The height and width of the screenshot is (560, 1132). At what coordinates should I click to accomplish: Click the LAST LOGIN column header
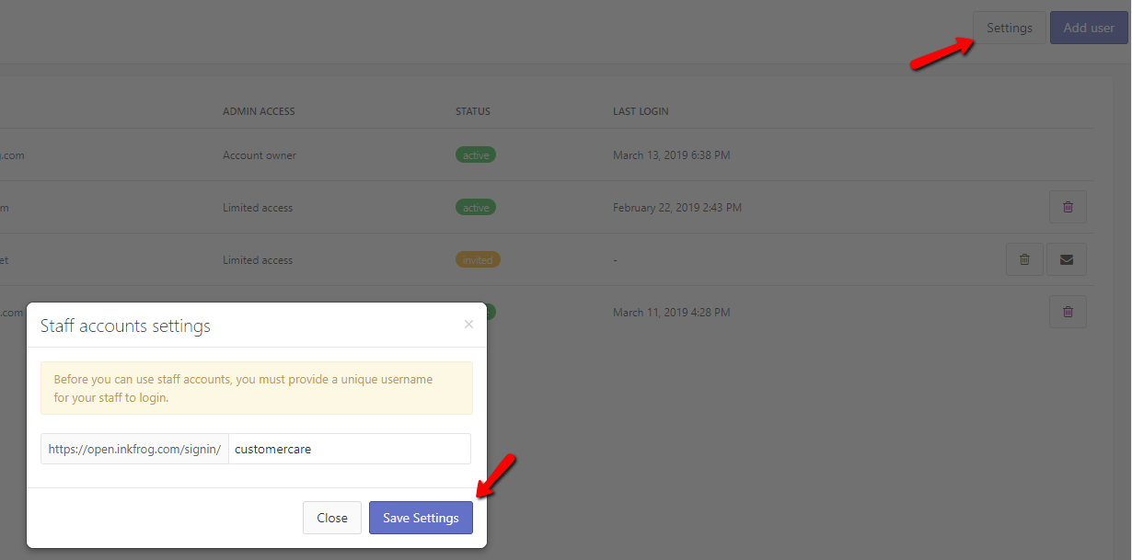pyautogui.click(x=641, y=111)
